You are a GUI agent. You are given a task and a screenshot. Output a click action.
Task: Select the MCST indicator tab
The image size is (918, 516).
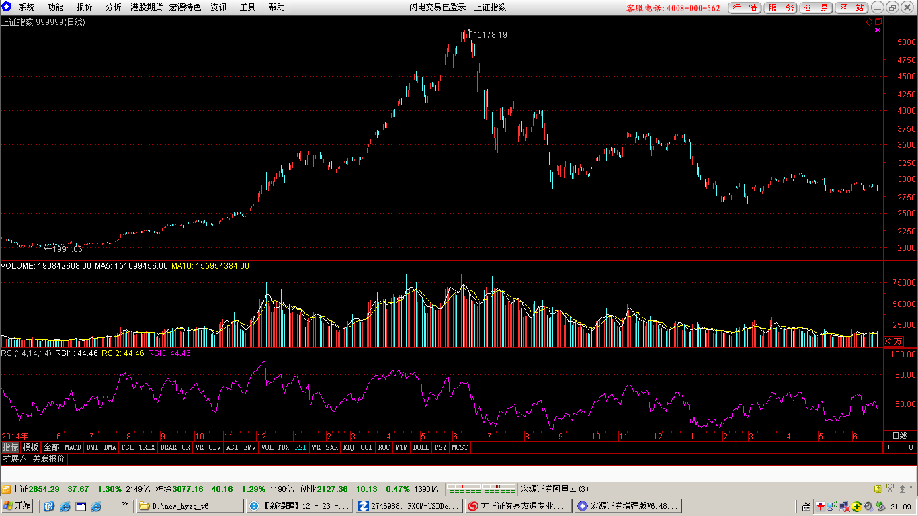[460, 447]
